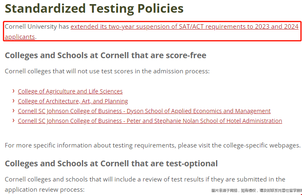Viewport: 302px width, 195px height.
Task: Click the chevron bullet beside the Nolan School link
Action: pos(13,120)
